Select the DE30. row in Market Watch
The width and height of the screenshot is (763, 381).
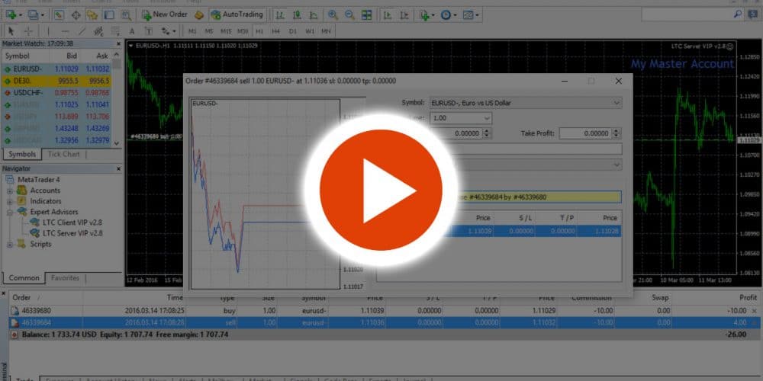point(57,82)
